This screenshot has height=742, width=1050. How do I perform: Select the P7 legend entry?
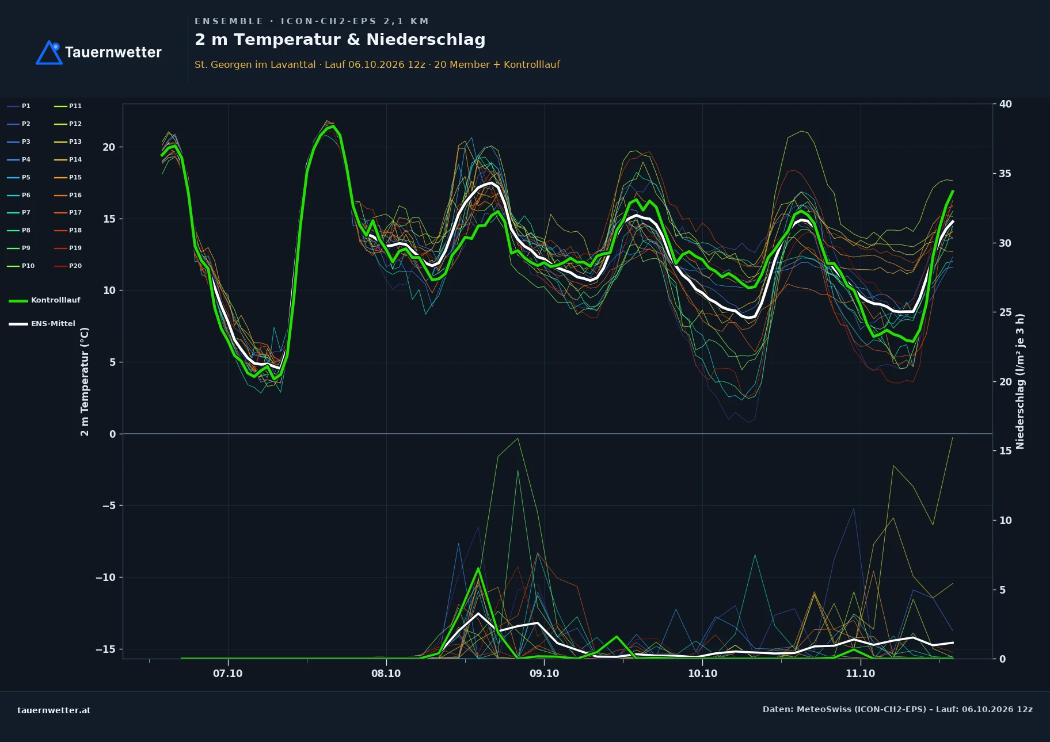coord(19,212)
